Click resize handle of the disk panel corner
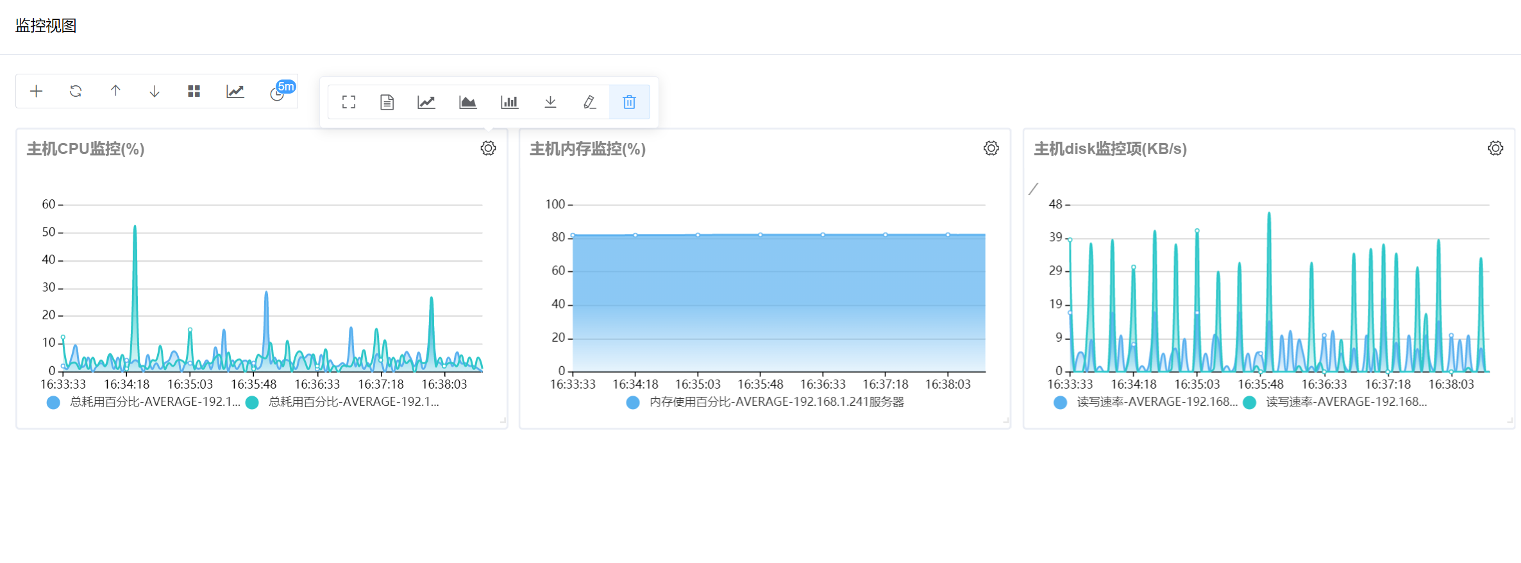1521x563 pixels. [1510, 421]
